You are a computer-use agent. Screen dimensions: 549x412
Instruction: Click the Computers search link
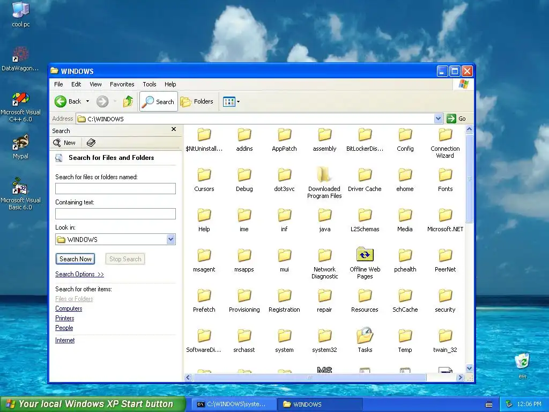click(x=69, y=308)
